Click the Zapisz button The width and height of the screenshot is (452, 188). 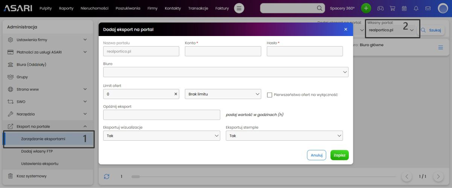[x=339, y=155]
